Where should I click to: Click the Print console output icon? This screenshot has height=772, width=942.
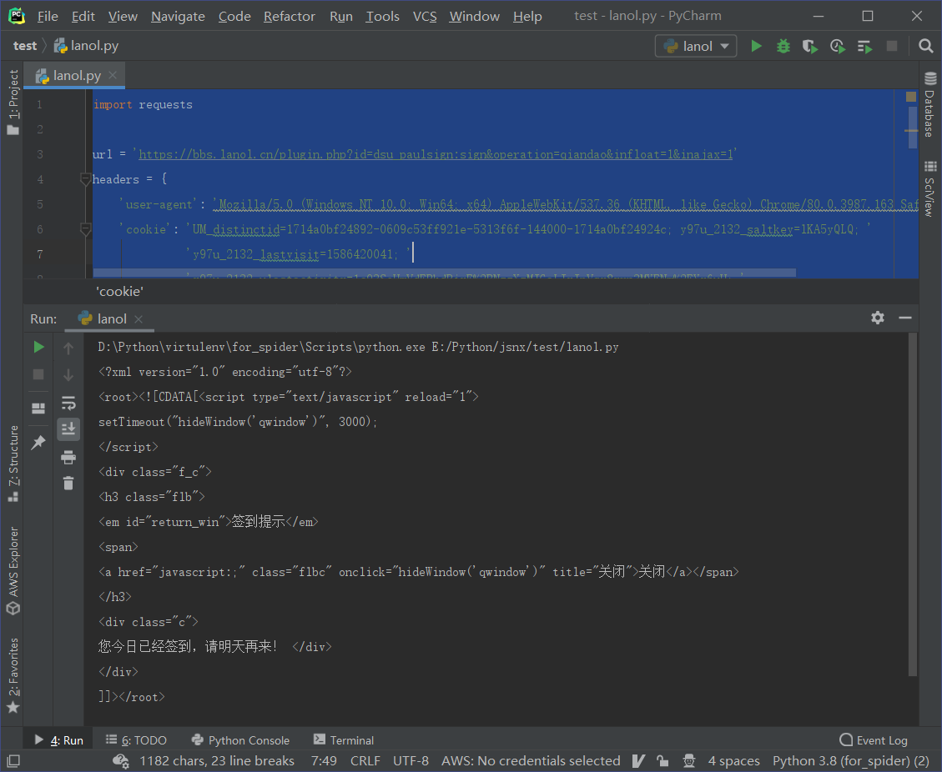68,458
